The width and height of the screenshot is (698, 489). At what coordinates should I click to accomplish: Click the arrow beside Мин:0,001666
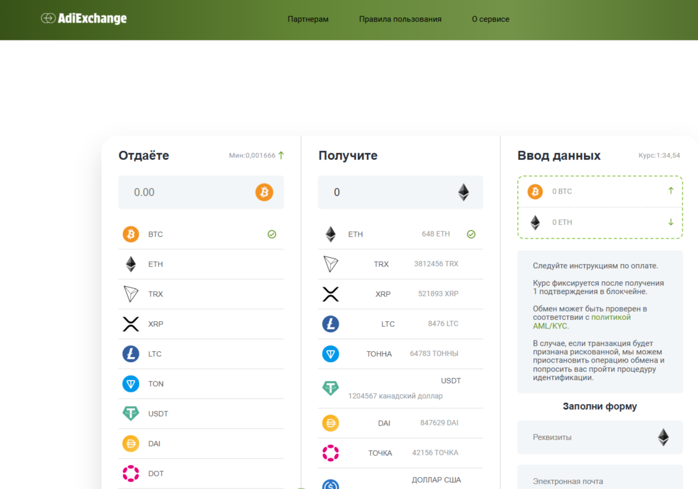[281, 155]
